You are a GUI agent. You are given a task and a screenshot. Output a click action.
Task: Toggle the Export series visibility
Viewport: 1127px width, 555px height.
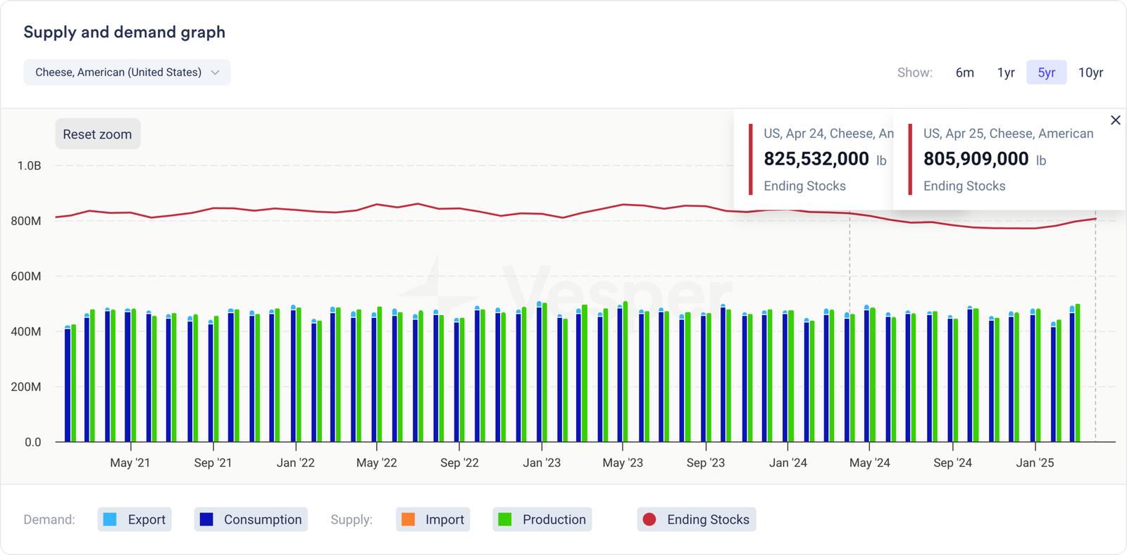pyautogui.click(x=146, y=520)
